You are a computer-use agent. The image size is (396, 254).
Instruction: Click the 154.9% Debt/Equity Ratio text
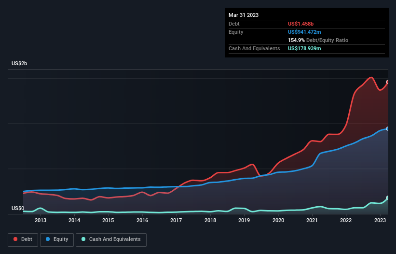(x=318, y=40)
